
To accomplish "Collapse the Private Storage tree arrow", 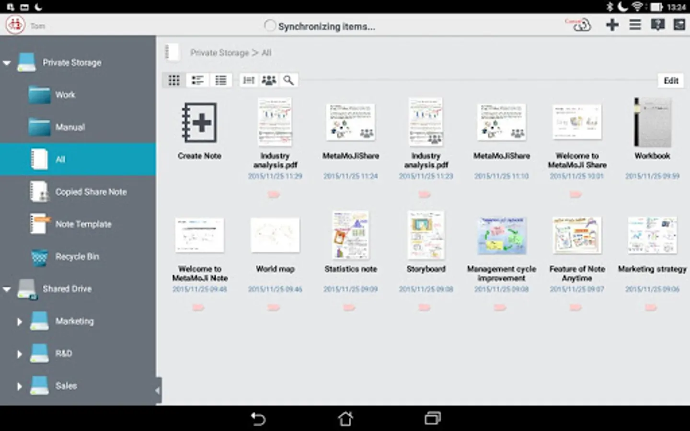I will (7, 63).
